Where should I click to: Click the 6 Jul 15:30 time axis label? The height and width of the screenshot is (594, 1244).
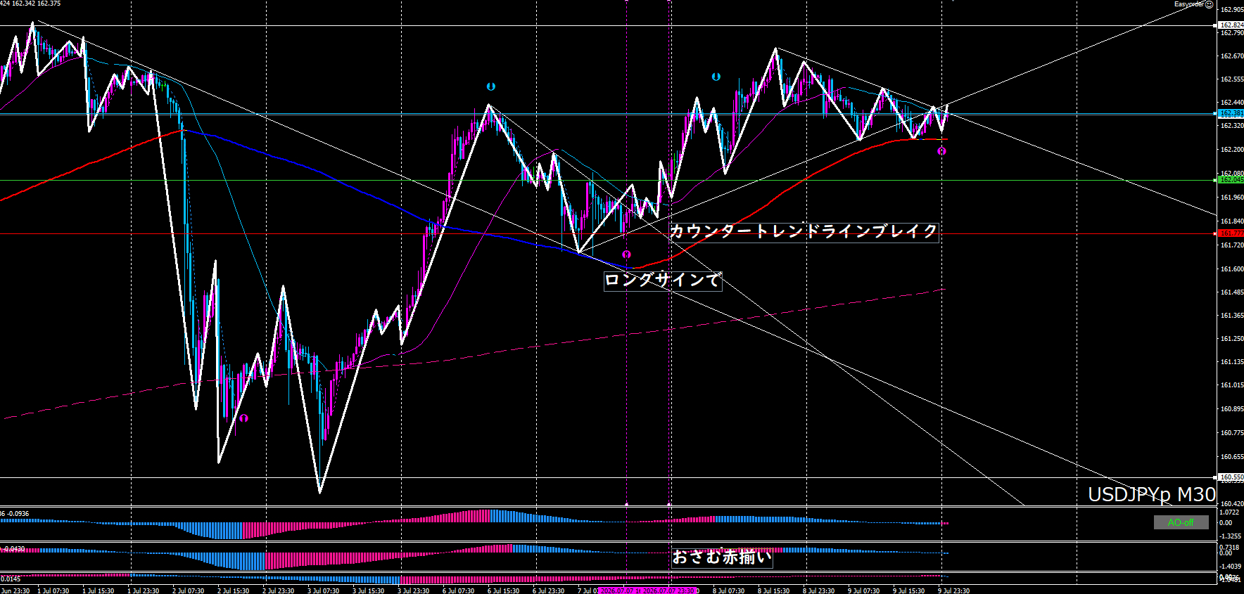(x=503, y=590)
